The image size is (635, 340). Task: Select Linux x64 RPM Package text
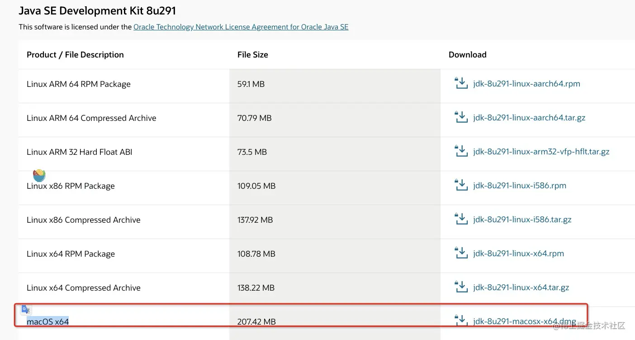point(71,254)
